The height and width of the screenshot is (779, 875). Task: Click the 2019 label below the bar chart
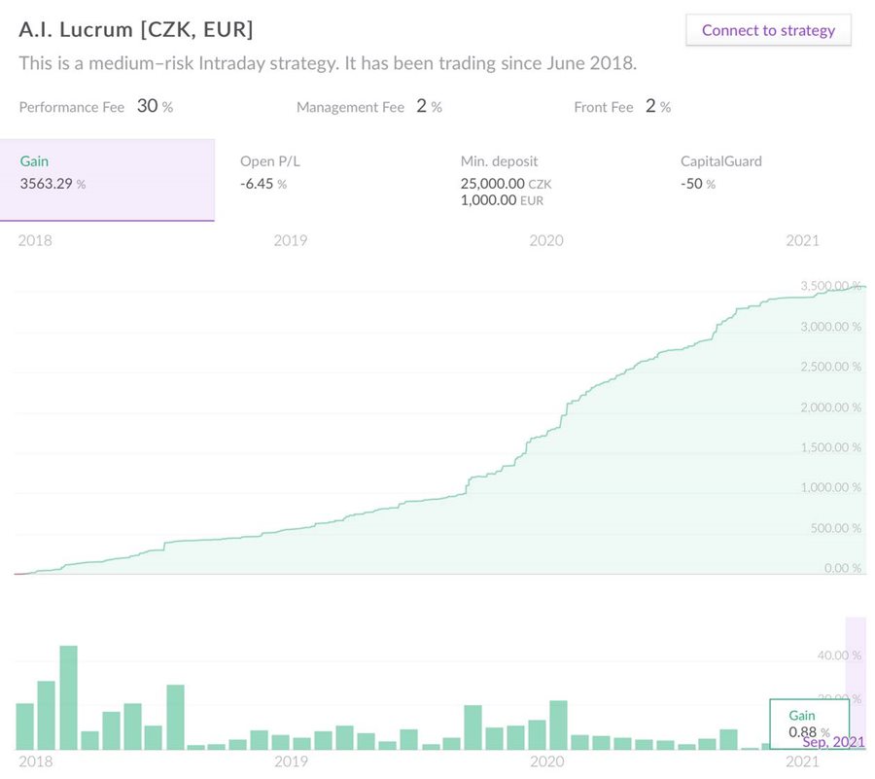tap(291, 761)
